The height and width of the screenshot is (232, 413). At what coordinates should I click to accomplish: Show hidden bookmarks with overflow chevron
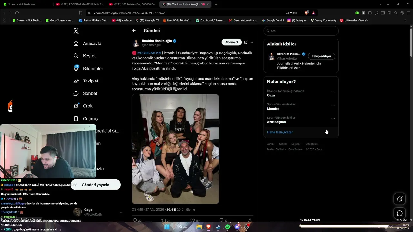pyautogui.click(x=405, y=20)
